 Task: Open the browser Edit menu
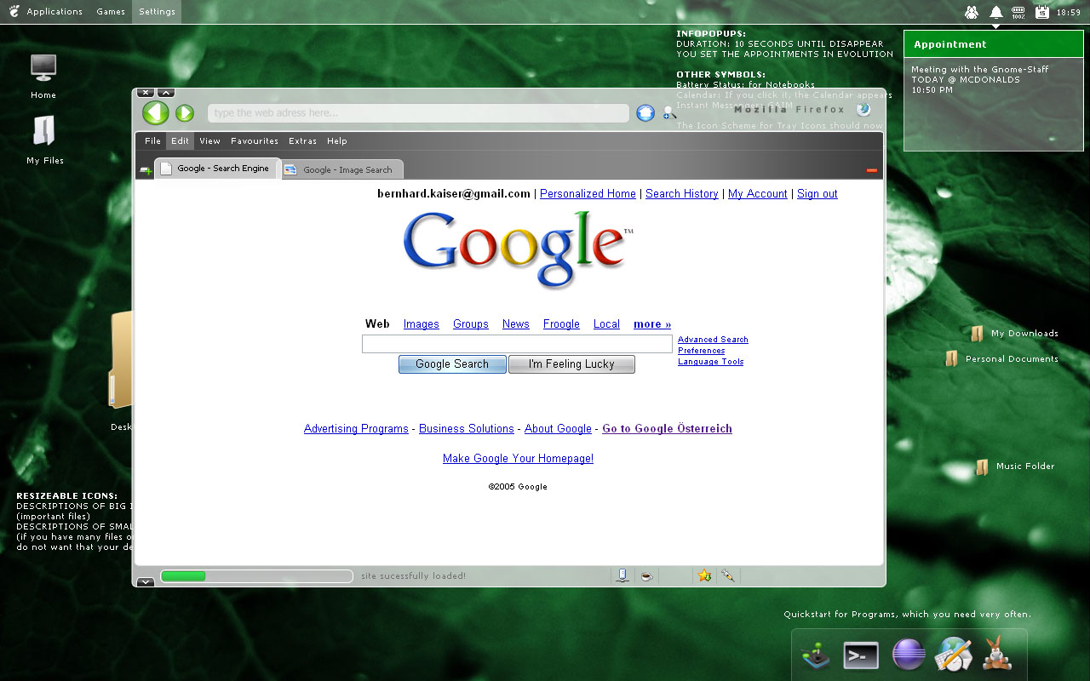click(180, 141)
